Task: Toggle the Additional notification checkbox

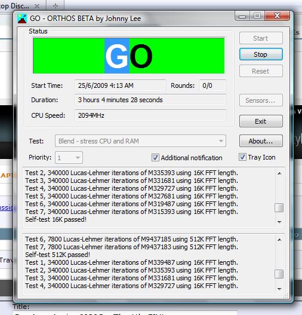Action: coord(155,158)
